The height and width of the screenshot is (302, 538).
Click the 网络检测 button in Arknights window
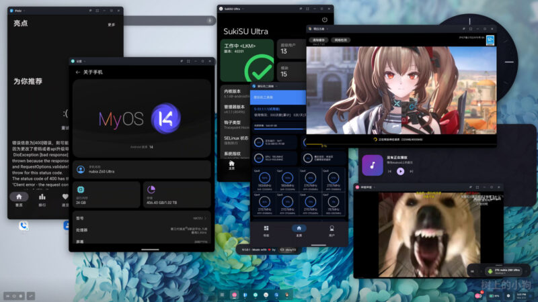click(340, 40)
